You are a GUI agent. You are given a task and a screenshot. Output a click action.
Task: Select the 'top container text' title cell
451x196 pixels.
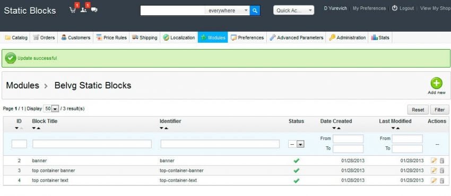click(x=50, y=180)
